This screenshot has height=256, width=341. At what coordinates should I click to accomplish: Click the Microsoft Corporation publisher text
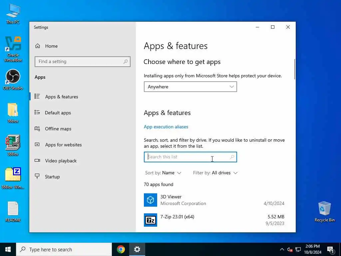[183, 203]
